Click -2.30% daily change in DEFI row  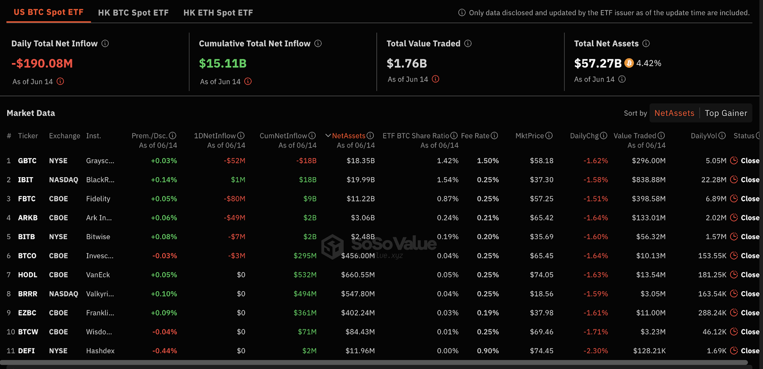[x=596, y=351]
